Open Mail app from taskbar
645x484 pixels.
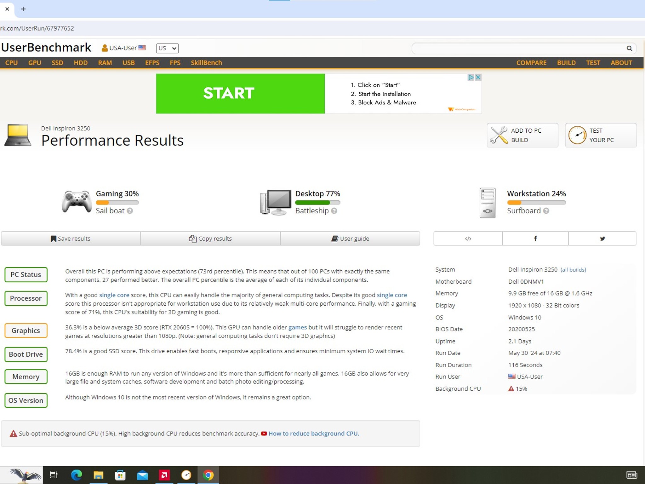(x=142, y=475)
